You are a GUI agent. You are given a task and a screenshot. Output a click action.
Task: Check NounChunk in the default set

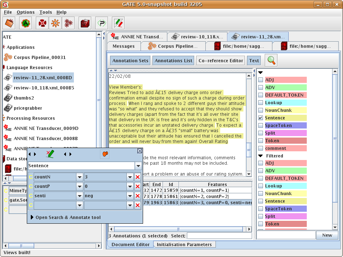[260, 110]
